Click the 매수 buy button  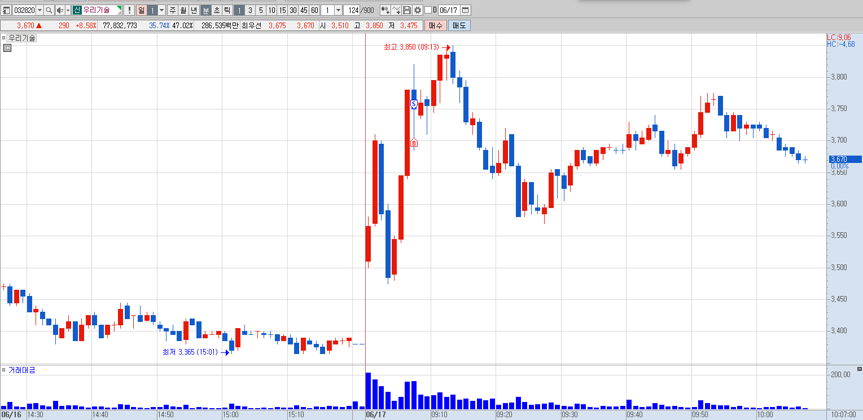pyautogui.click(x=436, y=25)
